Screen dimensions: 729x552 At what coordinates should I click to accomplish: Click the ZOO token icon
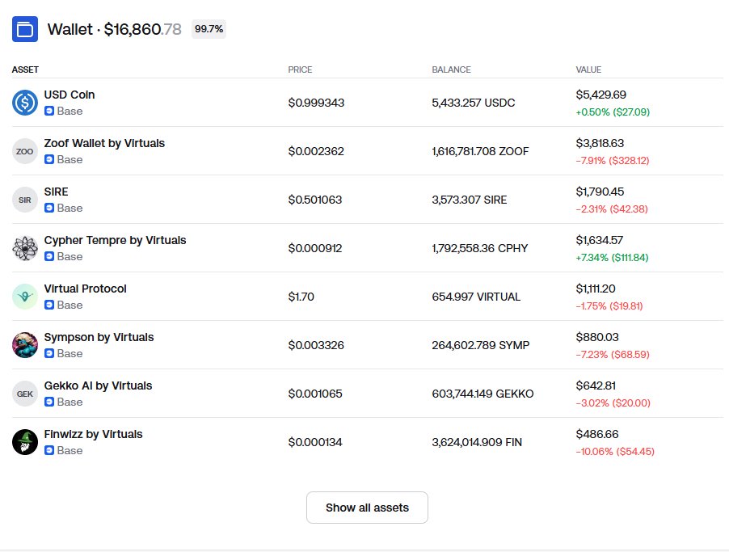coord(24,151)
